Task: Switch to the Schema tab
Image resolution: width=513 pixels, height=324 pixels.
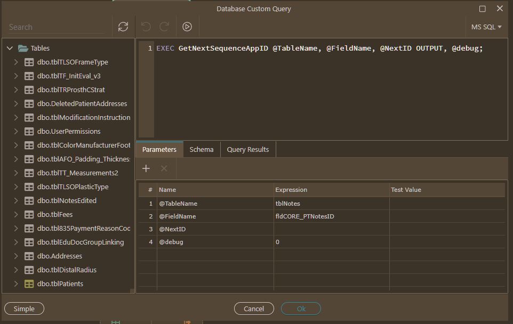Action: [x=202, y=149]
